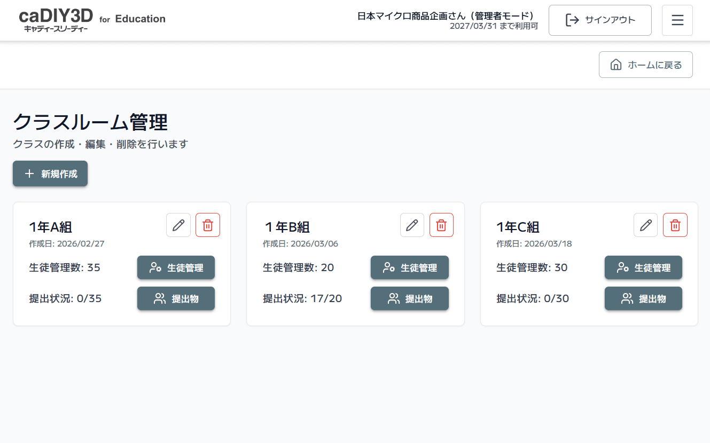Click the caDIY3D for Education logo
Image resolution: width=710 pixels, height=443 pixels.
pyautogui.click(x=92, y=20)
